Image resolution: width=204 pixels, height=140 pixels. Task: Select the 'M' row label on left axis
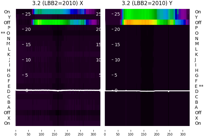click(8, 44)
